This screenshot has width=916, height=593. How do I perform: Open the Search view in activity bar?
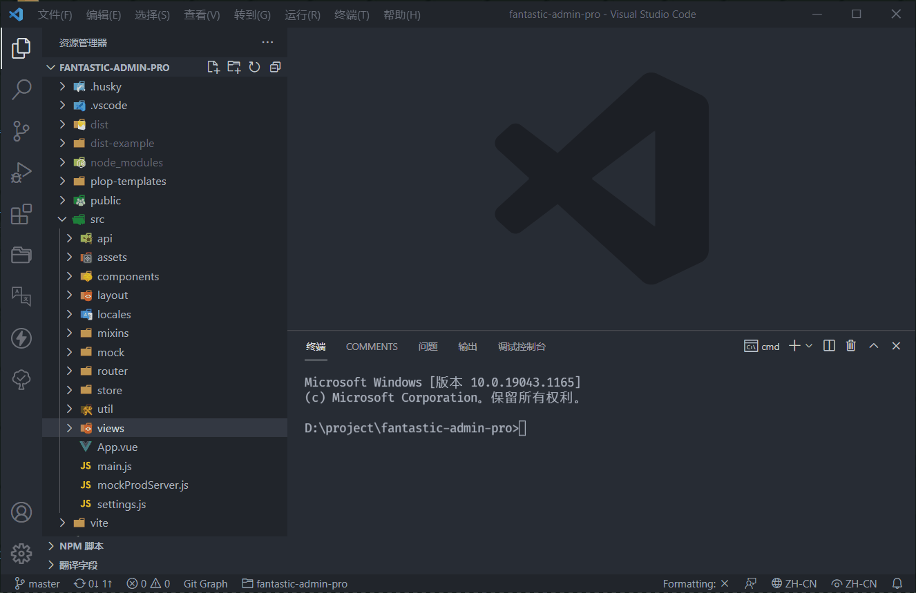pos(21,89)
